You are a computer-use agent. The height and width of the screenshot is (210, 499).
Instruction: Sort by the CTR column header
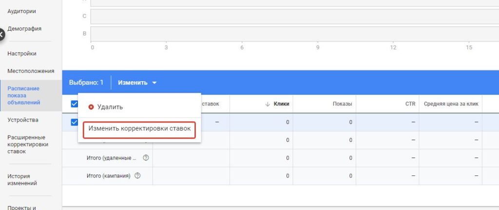pyautogui.click(x=410, y=104)
